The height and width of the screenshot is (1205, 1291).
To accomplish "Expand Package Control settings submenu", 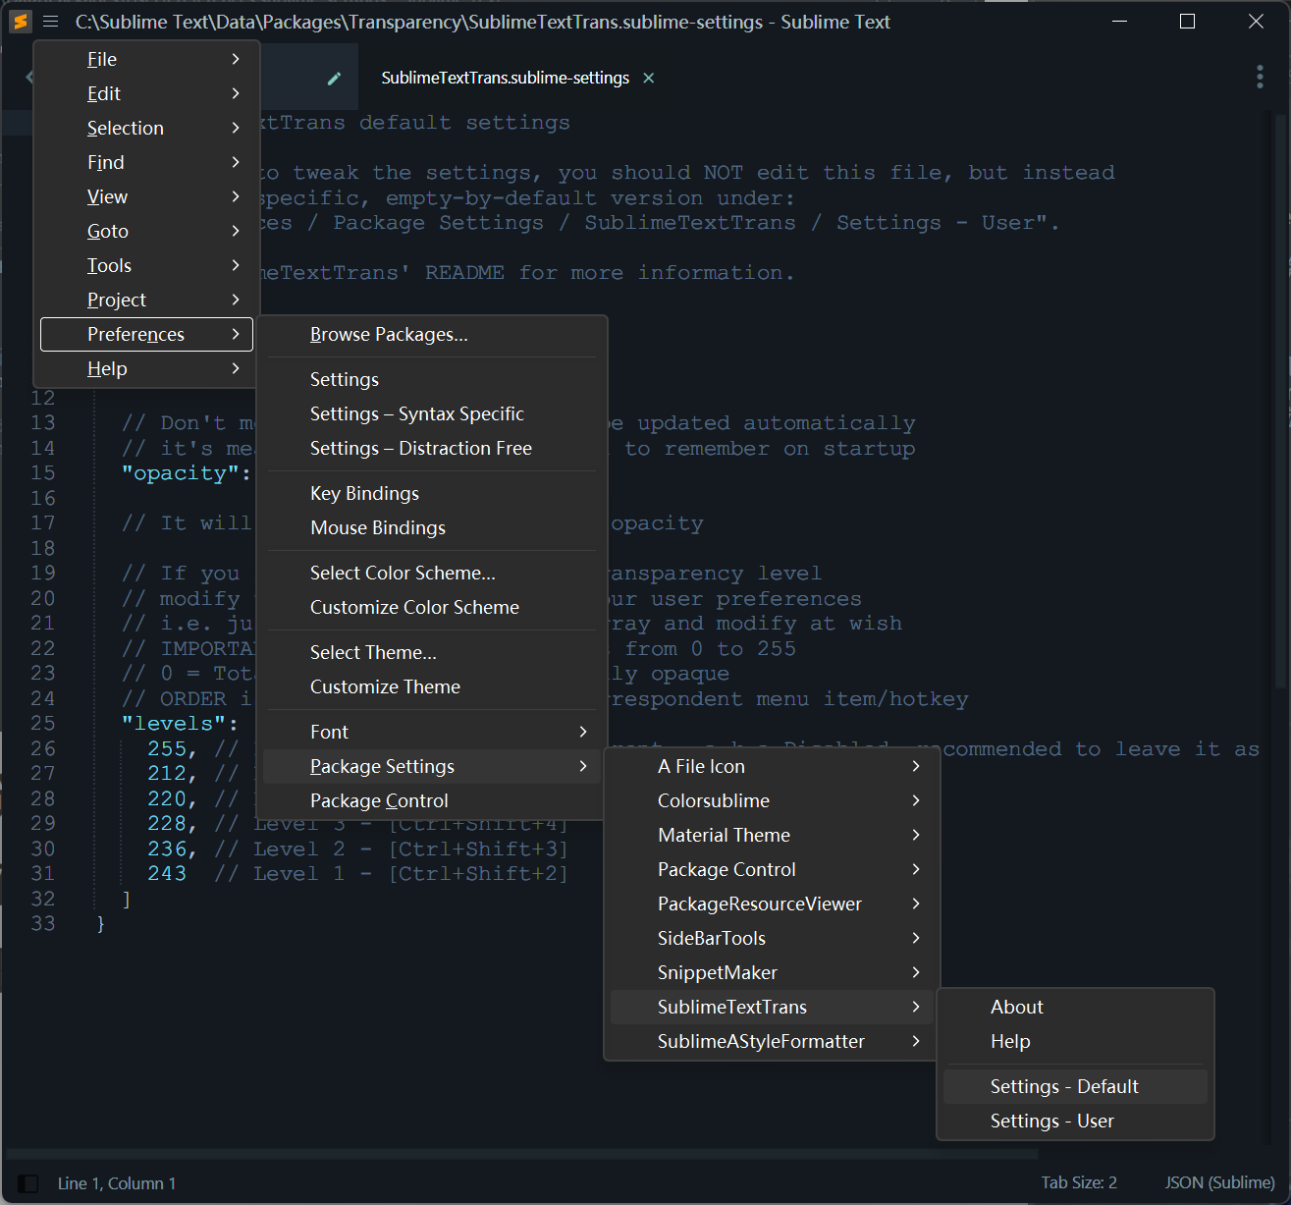I will click(772, 869).
